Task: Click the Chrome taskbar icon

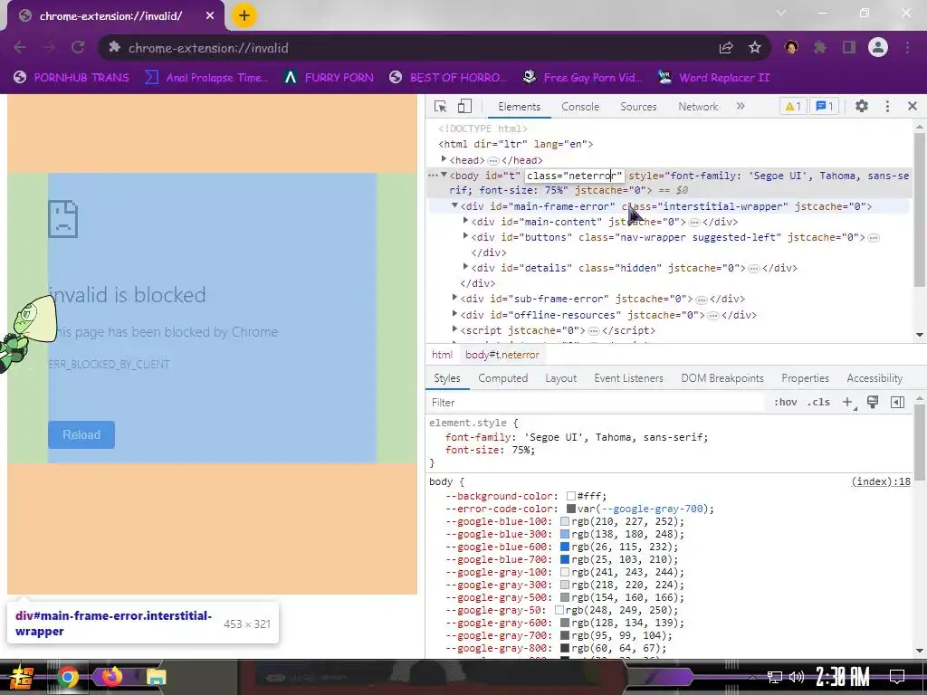Action: point(67,677)
